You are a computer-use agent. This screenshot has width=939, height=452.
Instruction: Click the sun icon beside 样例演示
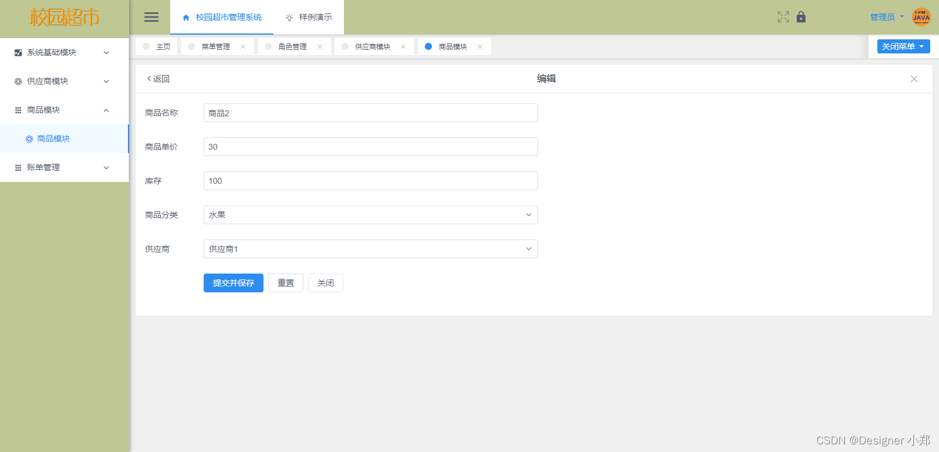pyautogui.click(x=289, y=18)
